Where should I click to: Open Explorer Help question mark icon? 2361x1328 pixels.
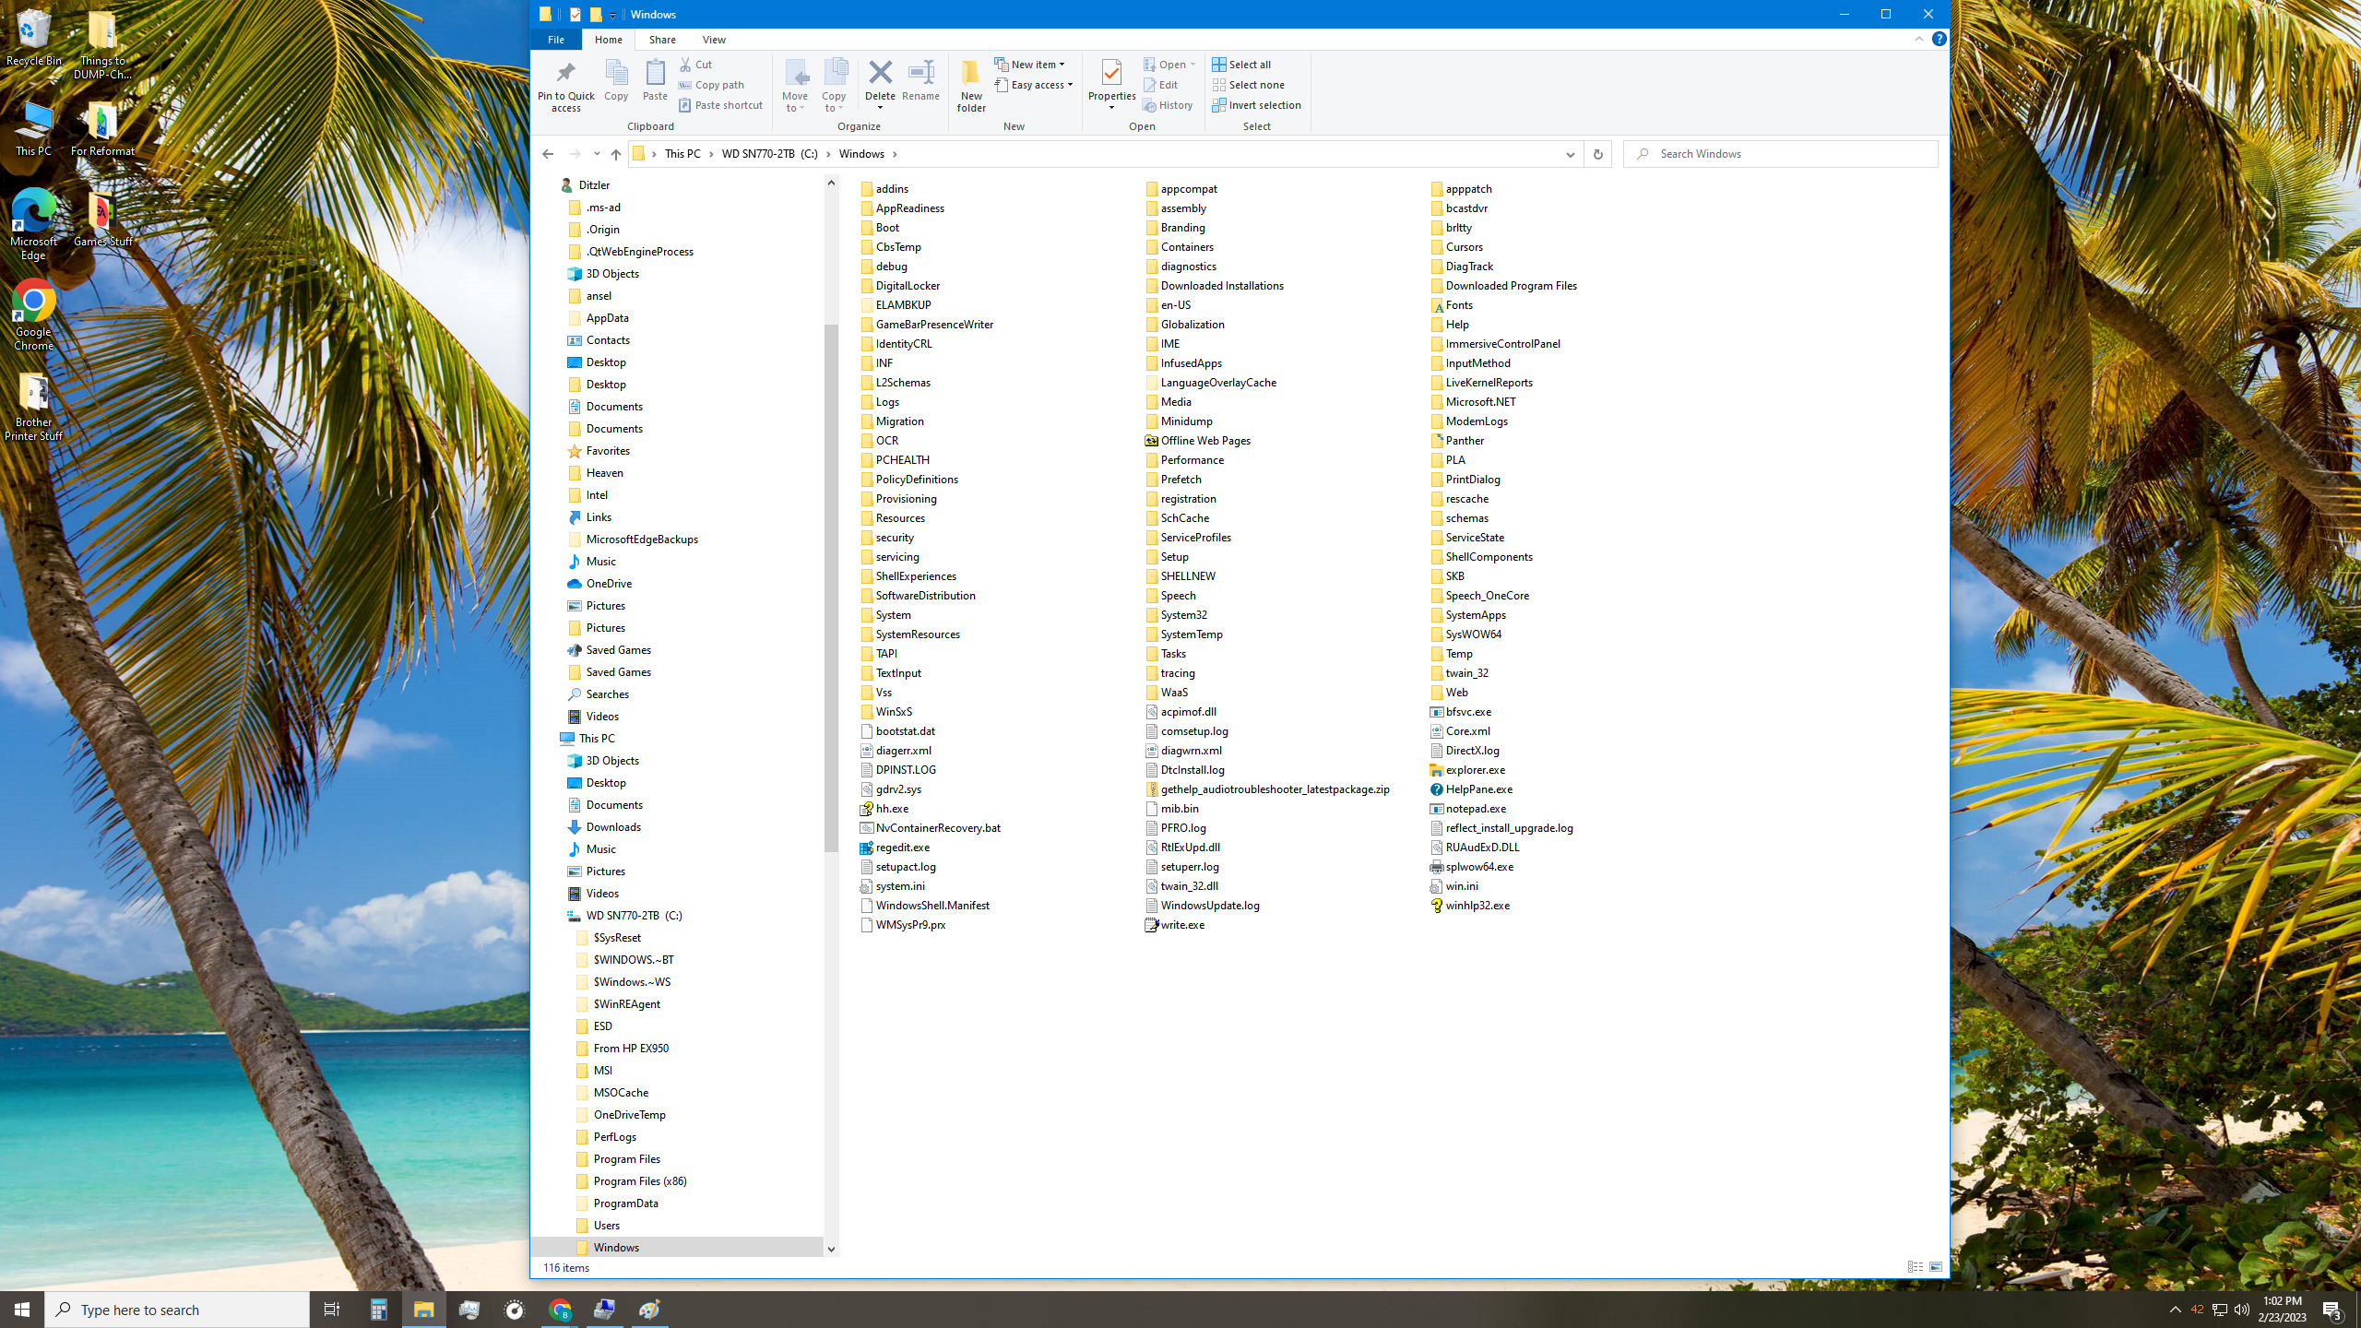[x=1939, y=39]
